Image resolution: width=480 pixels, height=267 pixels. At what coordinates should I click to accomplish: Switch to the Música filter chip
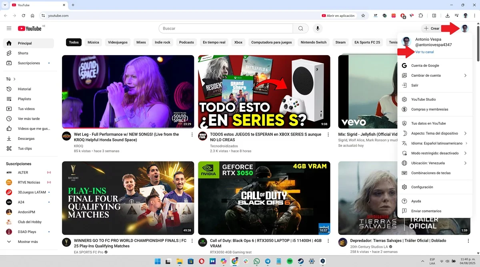point(93,42)
